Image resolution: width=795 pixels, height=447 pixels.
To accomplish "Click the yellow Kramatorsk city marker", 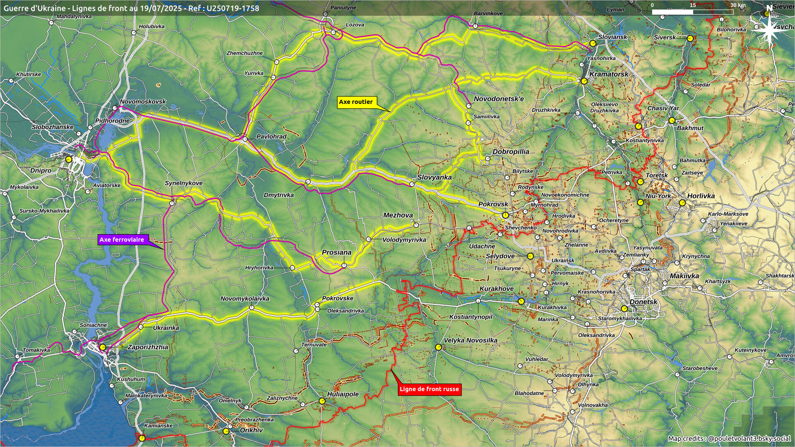I will click(584, 81).
